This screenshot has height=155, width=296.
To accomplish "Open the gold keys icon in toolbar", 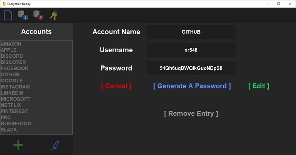I will click(x=54, y=15).
